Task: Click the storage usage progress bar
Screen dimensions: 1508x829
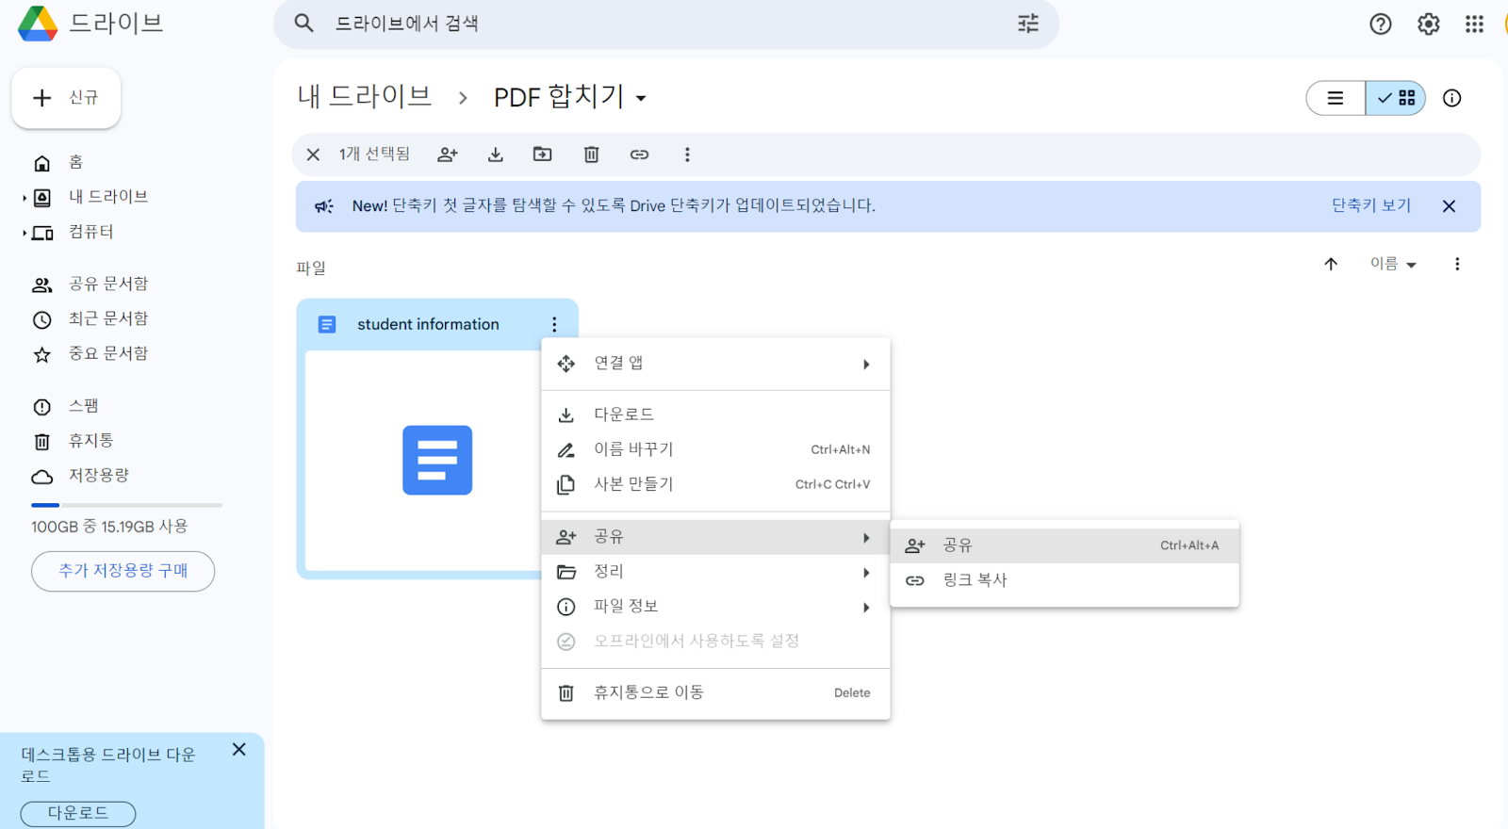Action: [126, 505]
